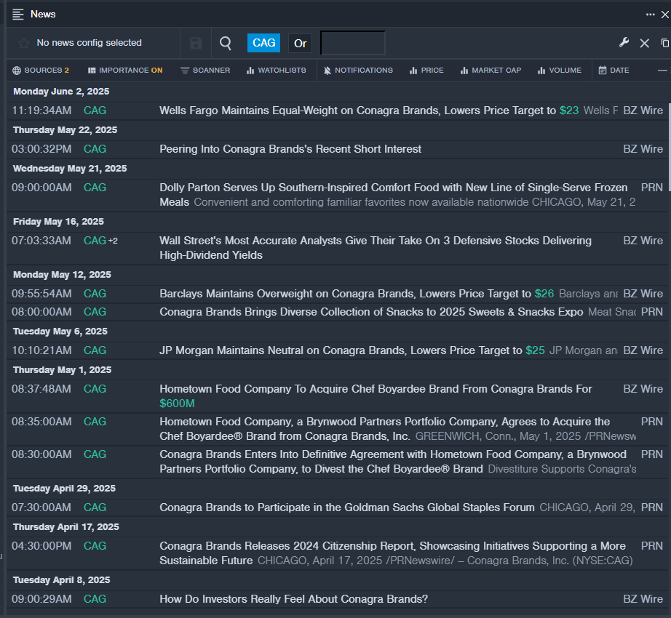Click Thursday May 1, 2025 date header
The width and height of the screenshot is (671, 618).
62,370
